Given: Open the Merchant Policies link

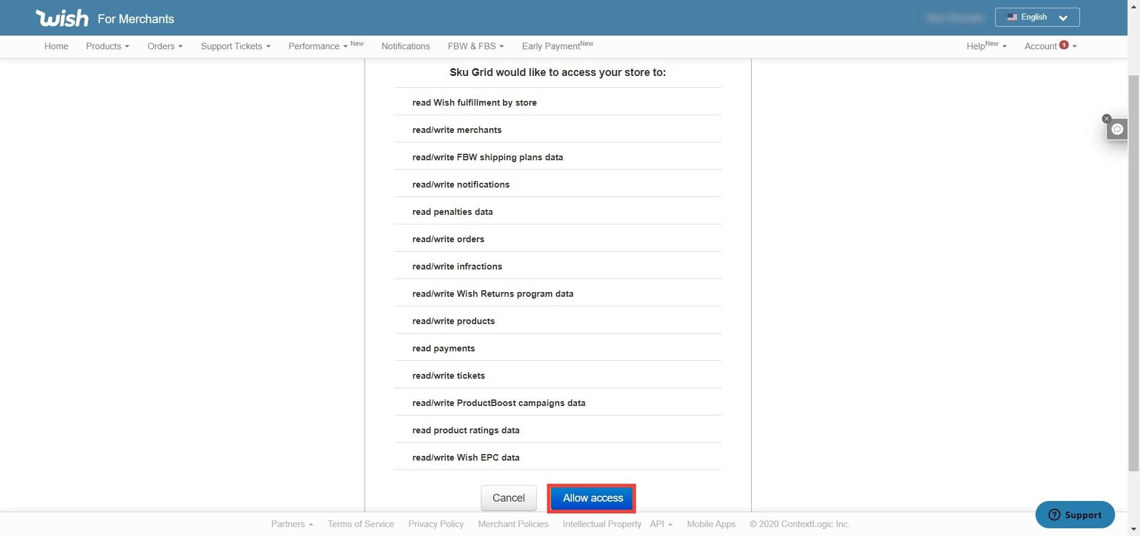Looking at the screenshot, I should 514,524.
